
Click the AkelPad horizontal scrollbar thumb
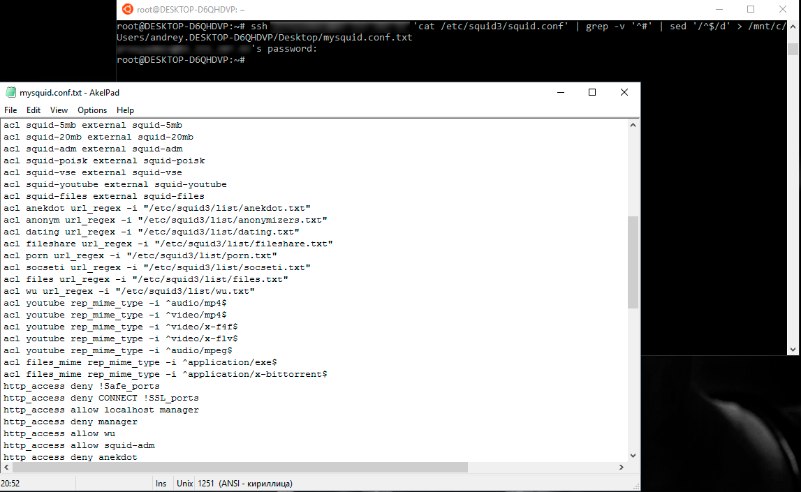pyautogui.click(x=240, y=467)
